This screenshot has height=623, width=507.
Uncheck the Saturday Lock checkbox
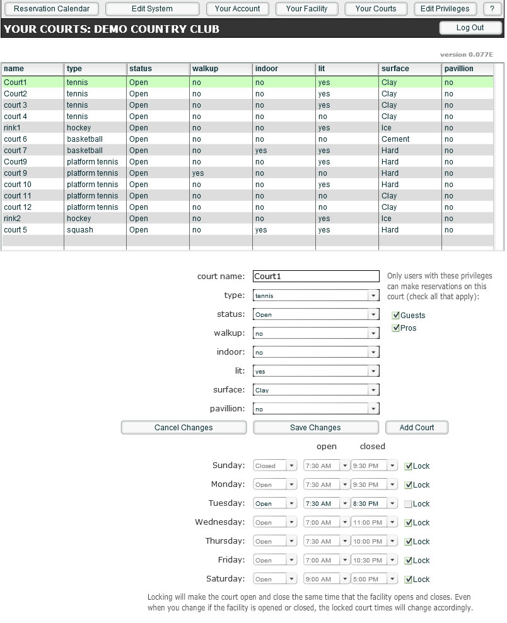pos(409,580)
